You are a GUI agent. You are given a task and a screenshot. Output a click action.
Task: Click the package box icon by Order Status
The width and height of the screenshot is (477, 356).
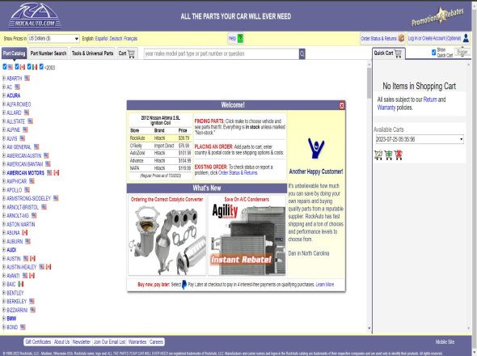[401, 38]
